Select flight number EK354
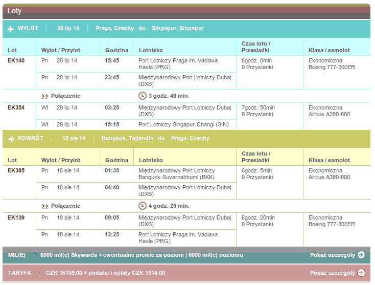375x285 pixels. [x=16, y=107]
